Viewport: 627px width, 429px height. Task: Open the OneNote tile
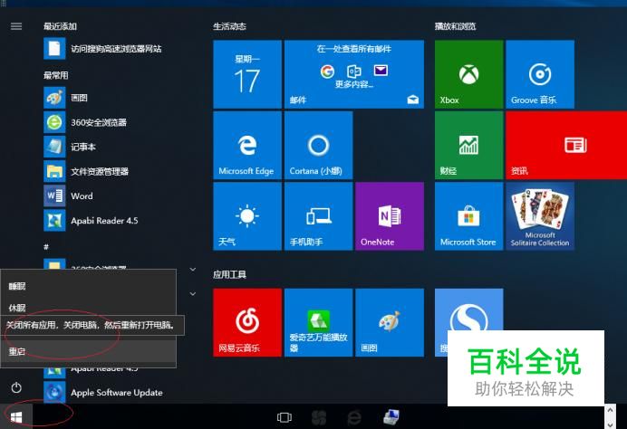390,216
